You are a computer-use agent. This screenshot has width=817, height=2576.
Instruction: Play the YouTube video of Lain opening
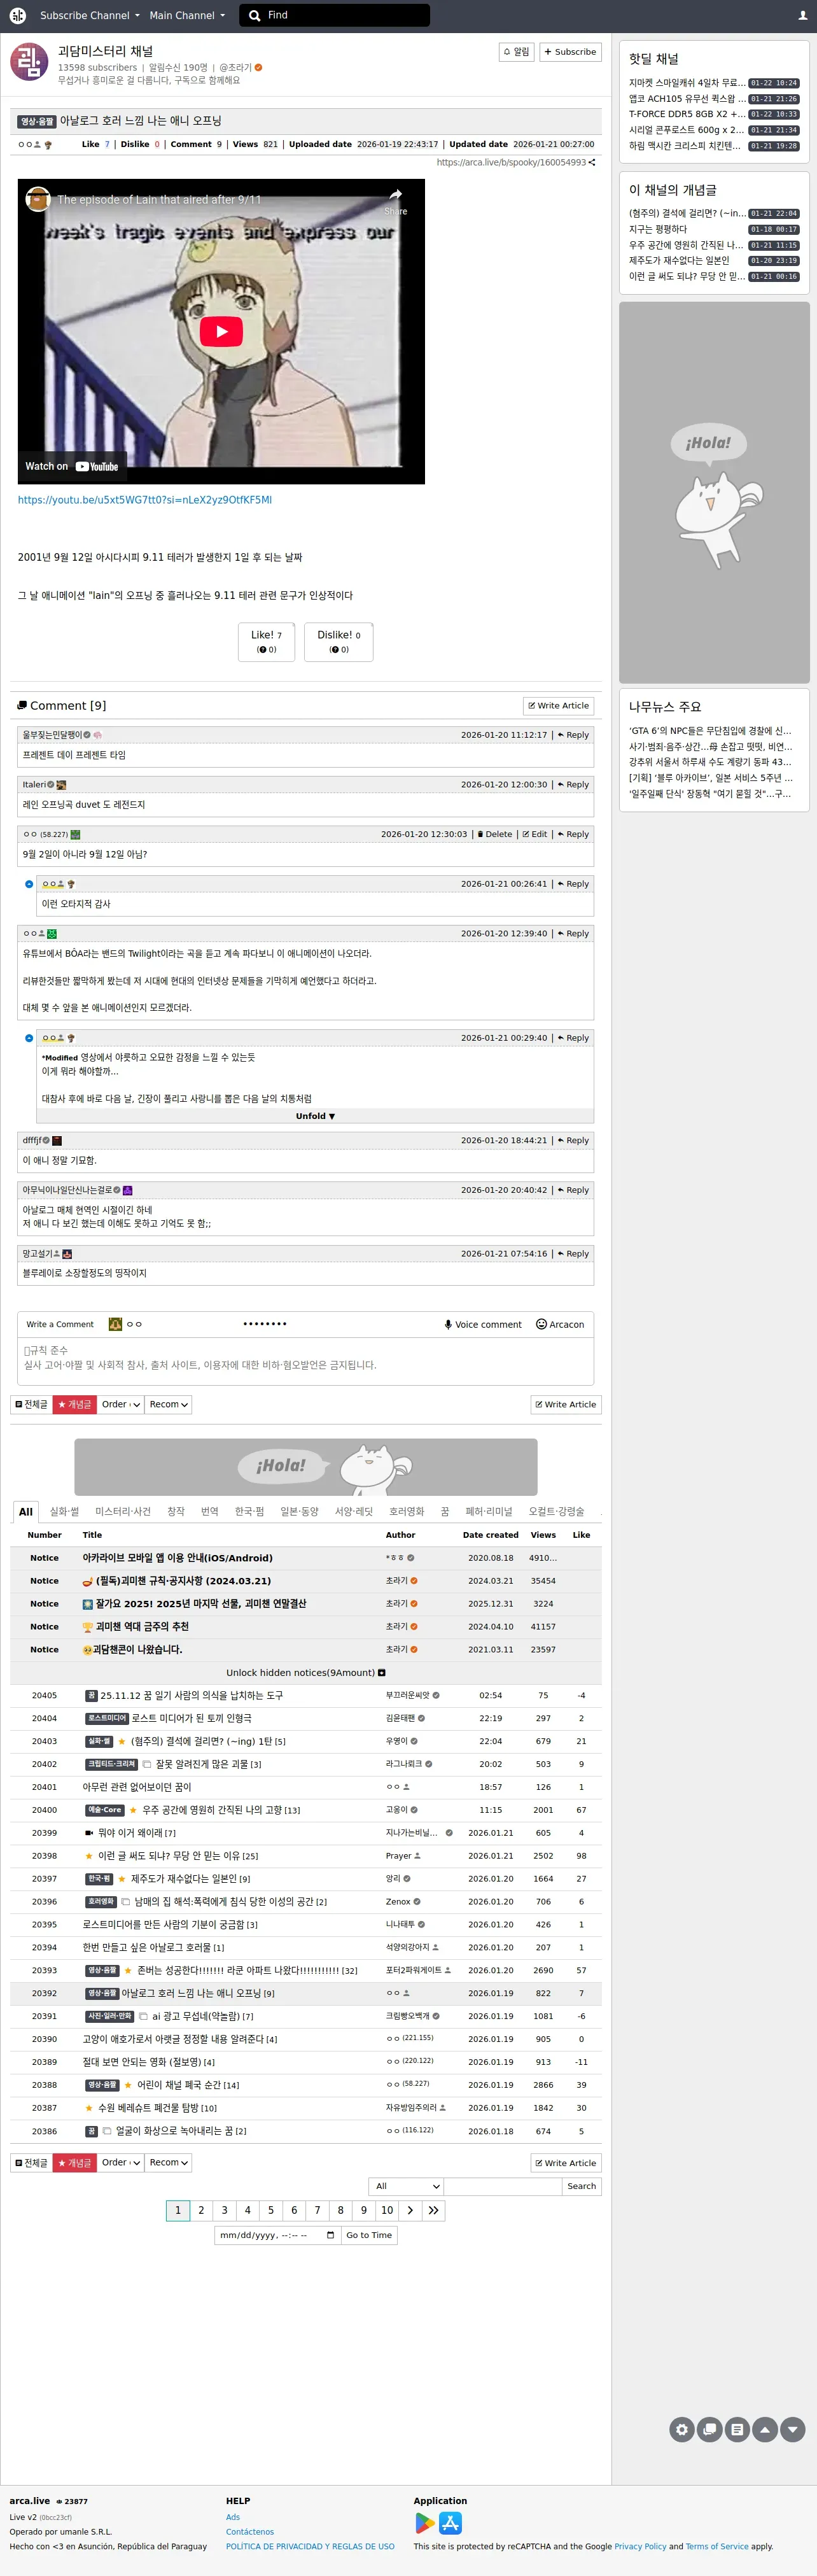(221, 331)
